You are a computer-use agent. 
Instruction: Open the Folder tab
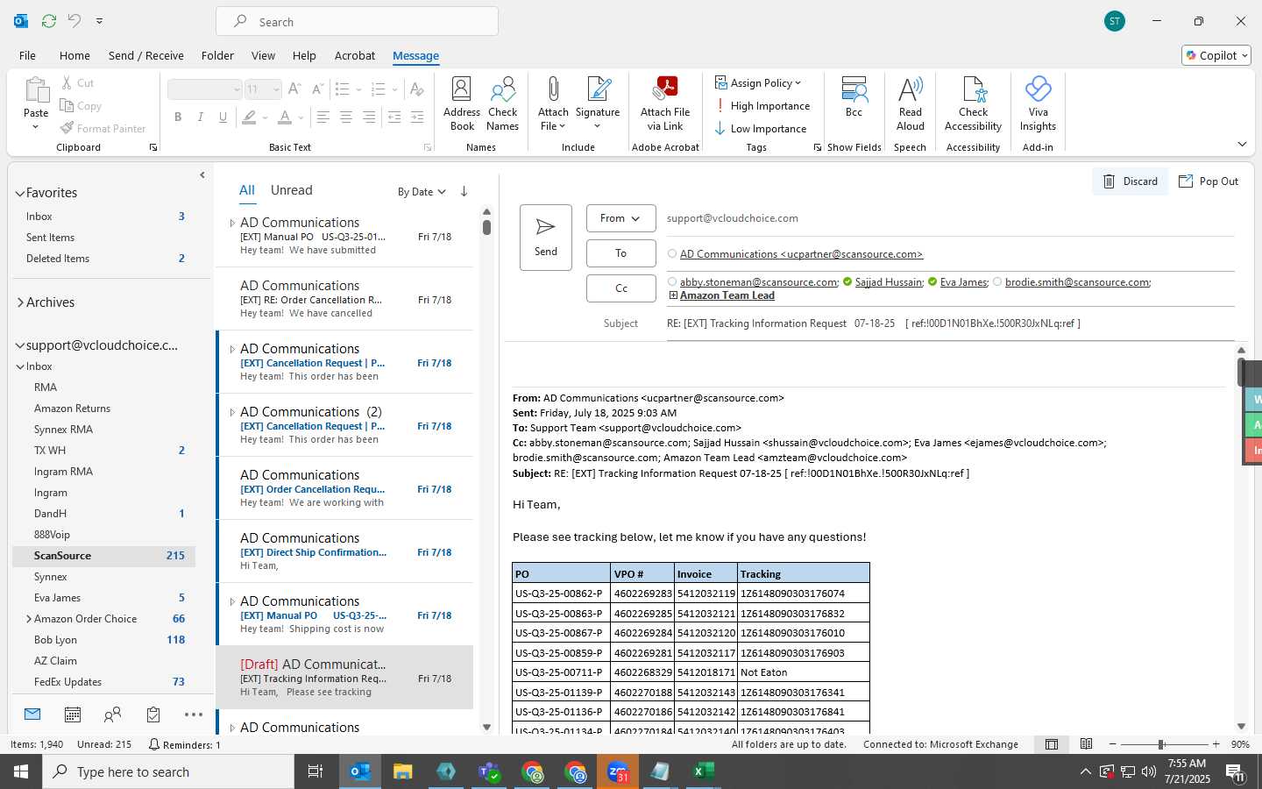[217, 55]
